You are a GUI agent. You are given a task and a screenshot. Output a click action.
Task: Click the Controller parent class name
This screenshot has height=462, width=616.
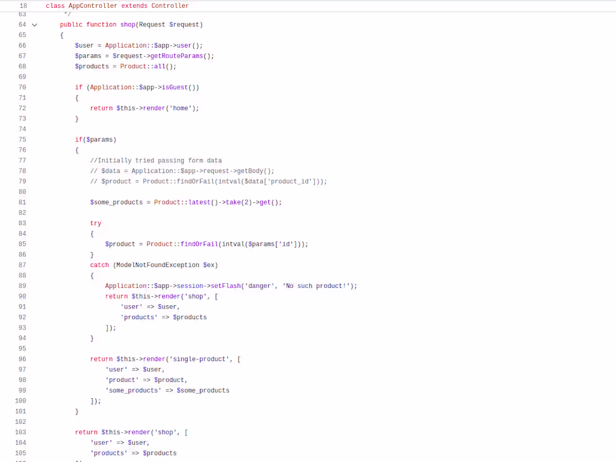170,6
